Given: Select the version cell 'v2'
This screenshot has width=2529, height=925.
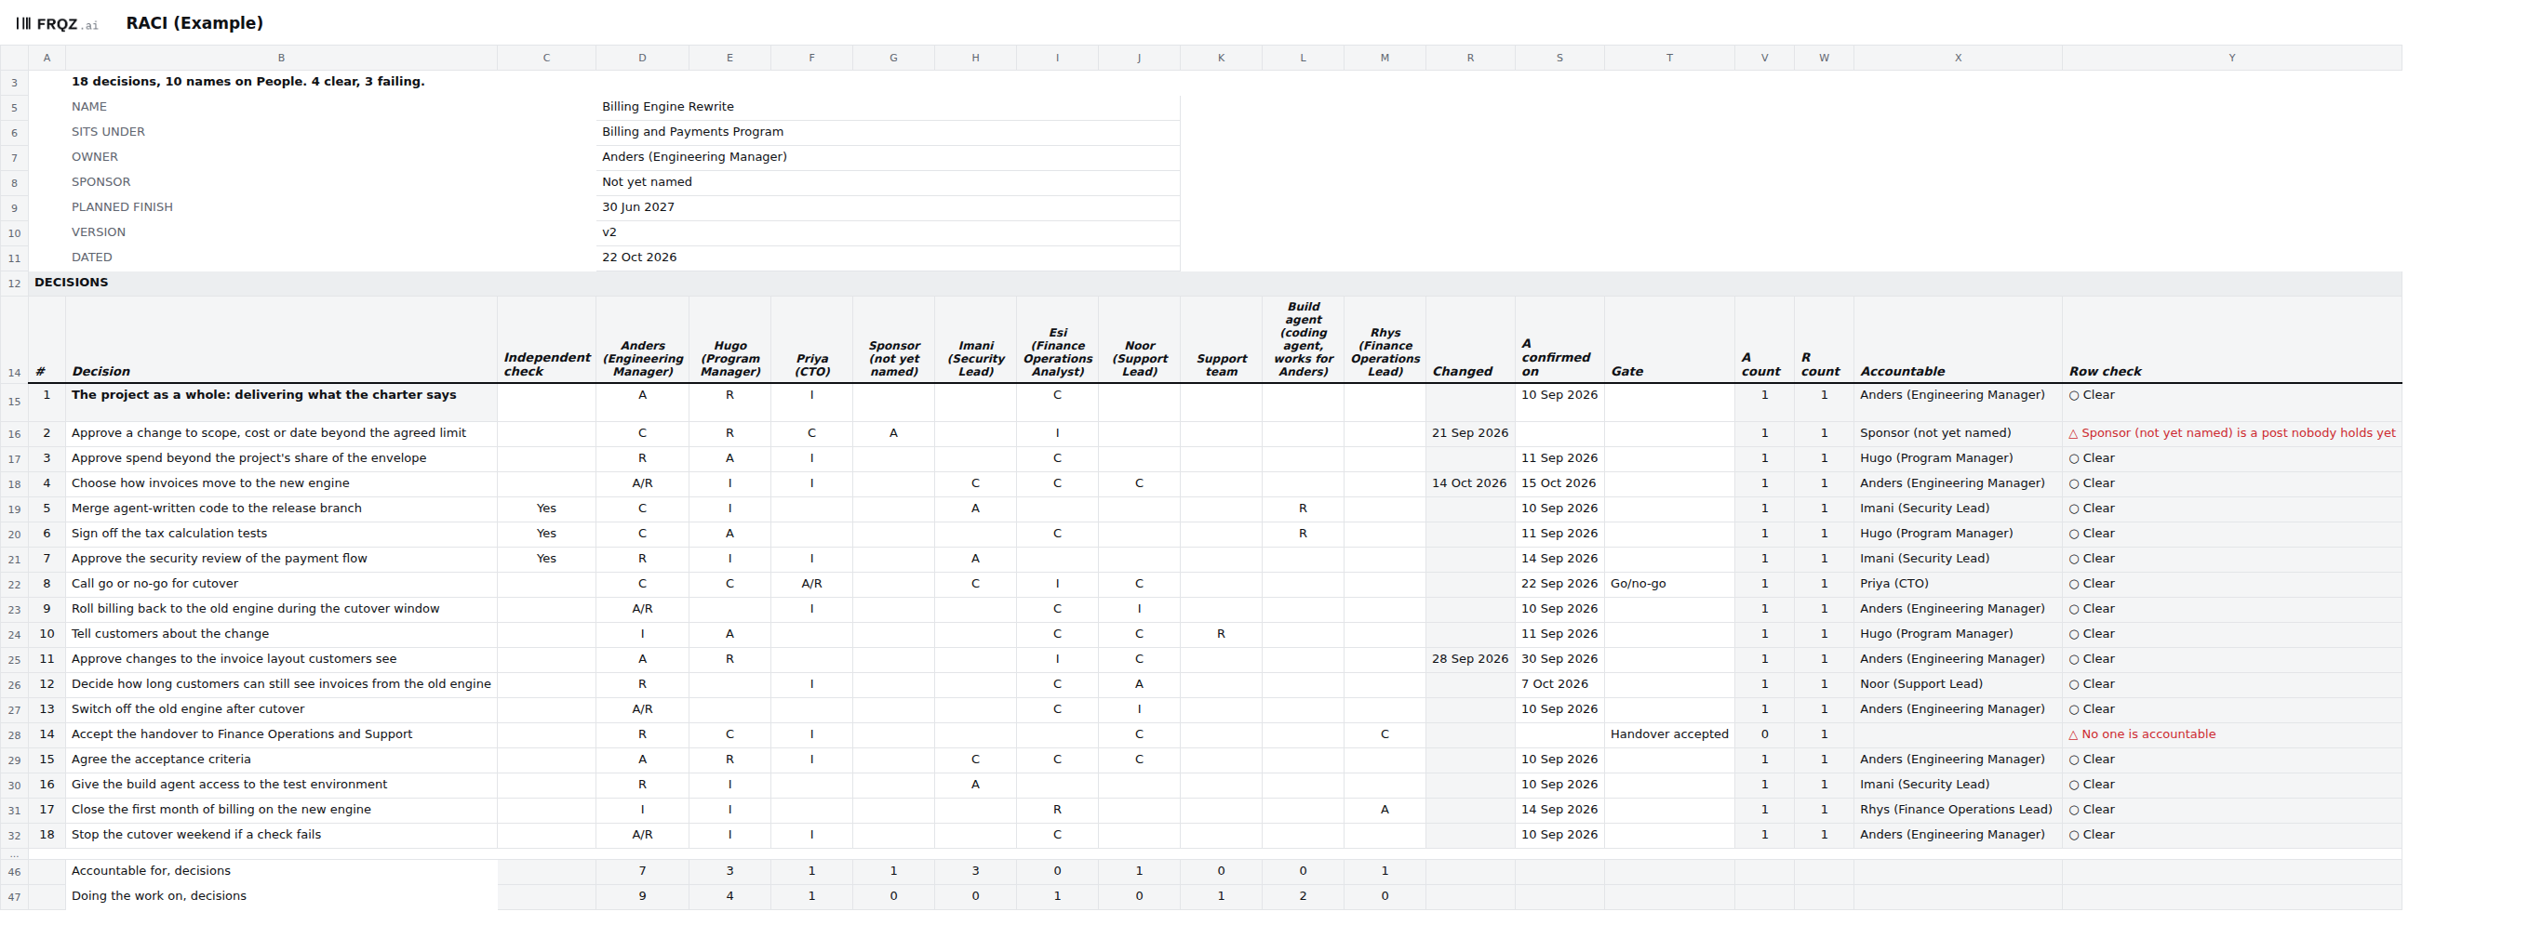Looking at the screenshot, I should (x=888, y=232).
